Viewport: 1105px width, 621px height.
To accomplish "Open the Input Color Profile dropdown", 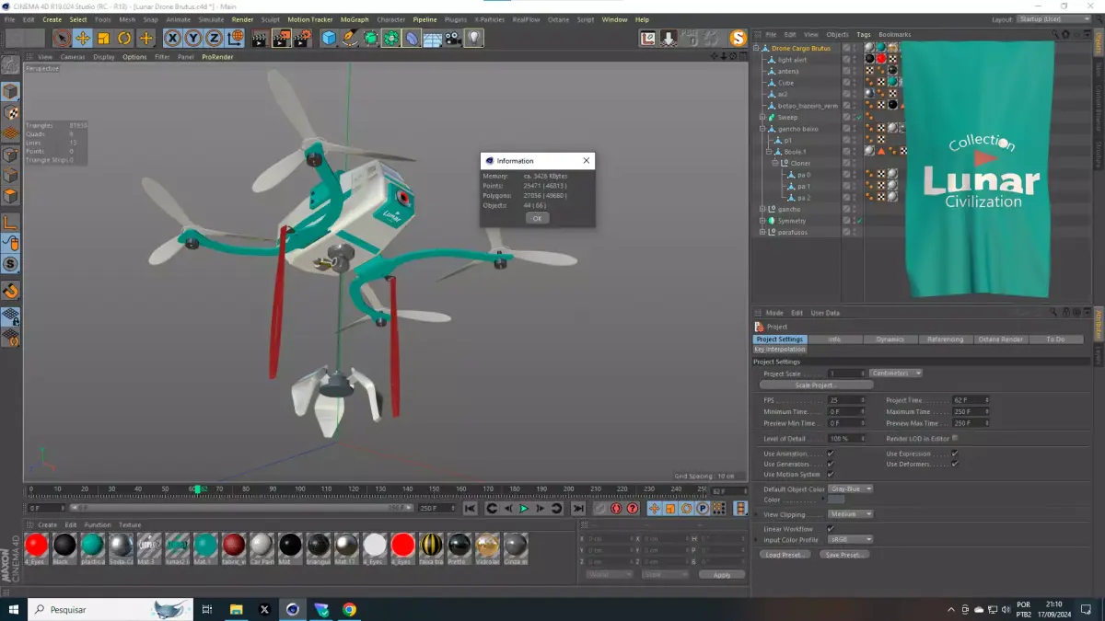I will point(850,539).
